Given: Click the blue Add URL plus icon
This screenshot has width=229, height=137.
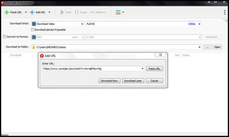Looking at the screenshot, I should [32, 12].
